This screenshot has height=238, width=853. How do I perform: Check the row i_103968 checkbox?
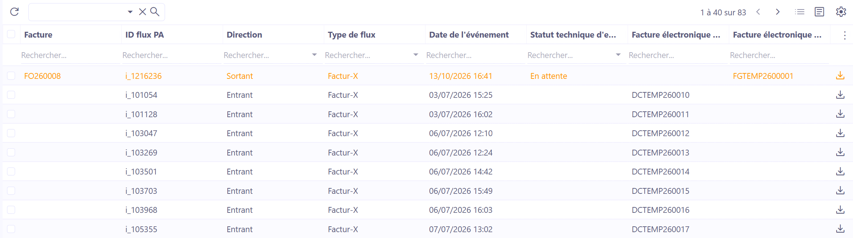(11, 210)
